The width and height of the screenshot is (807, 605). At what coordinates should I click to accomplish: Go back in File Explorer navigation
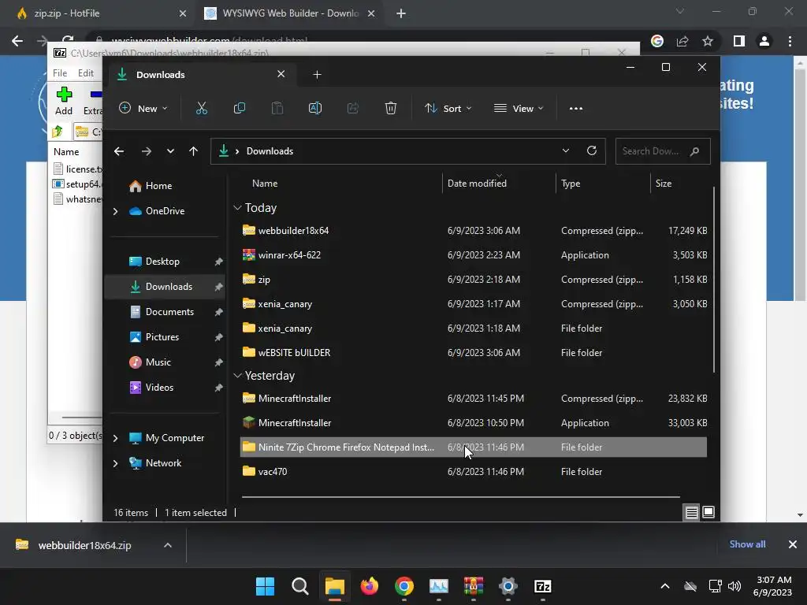pyautogui.click(x=119, y=151)
